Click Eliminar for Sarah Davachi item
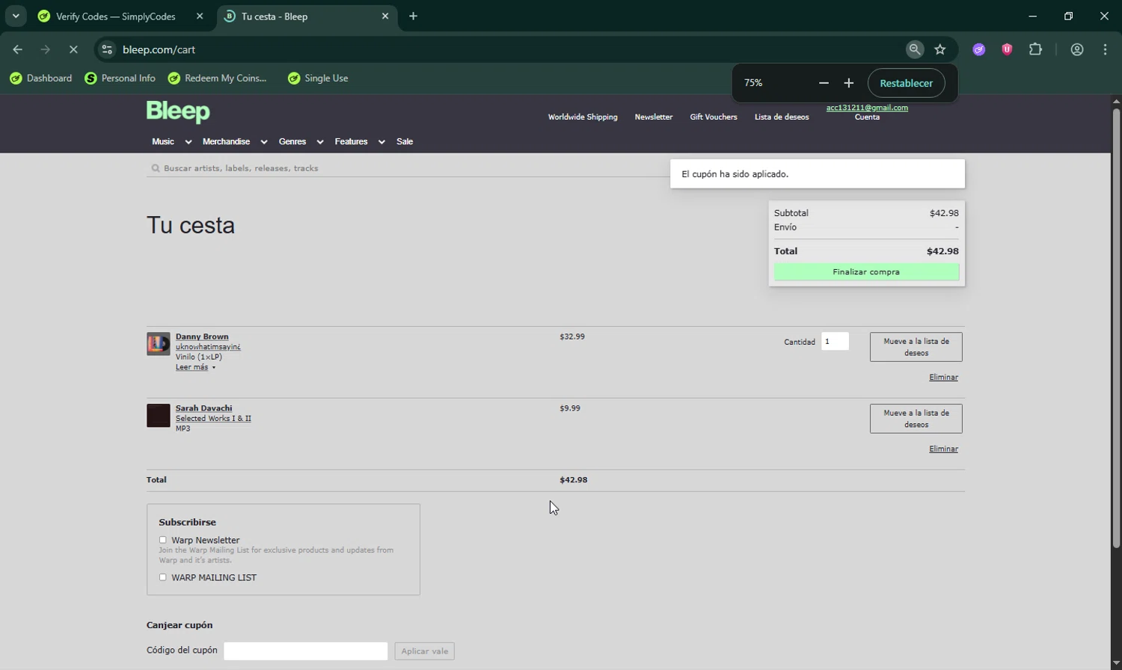 (x=943, y=449)
